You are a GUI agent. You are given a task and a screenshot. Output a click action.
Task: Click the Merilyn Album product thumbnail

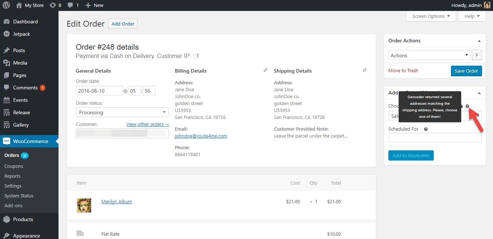coord(84,205)
